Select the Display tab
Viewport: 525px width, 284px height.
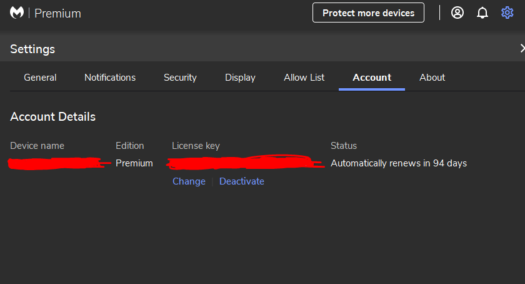(240, 78)
